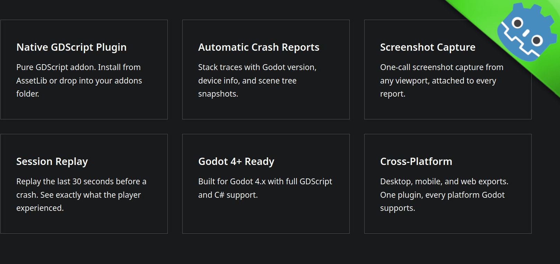
Task: Click the Screenshot Capture heading
Action: coord(428,47)
